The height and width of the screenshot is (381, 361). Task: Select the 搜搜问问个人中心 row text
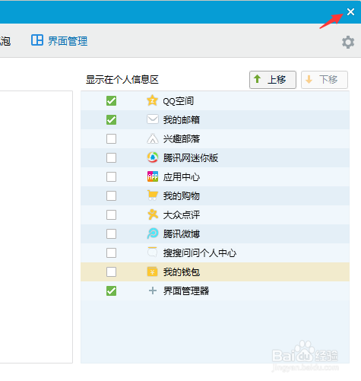tap(200, 252)
